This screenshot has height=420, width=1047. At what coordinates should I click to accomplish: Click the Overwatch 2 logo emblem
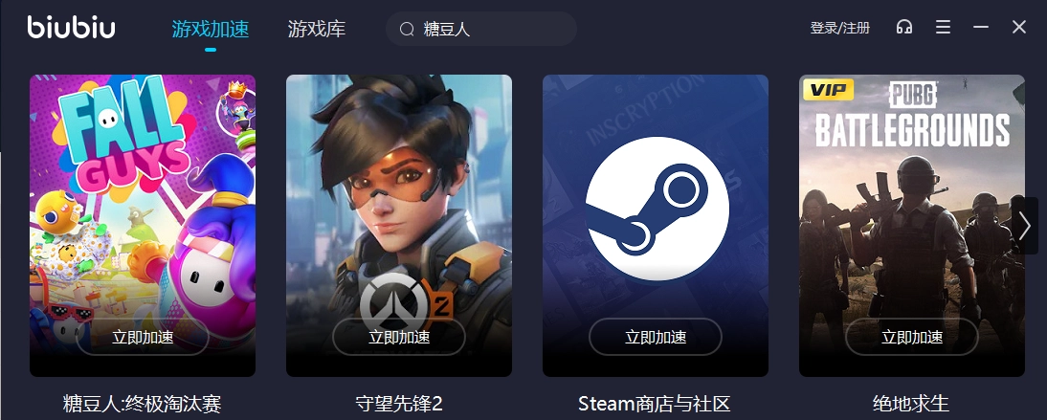click(398, 300)
